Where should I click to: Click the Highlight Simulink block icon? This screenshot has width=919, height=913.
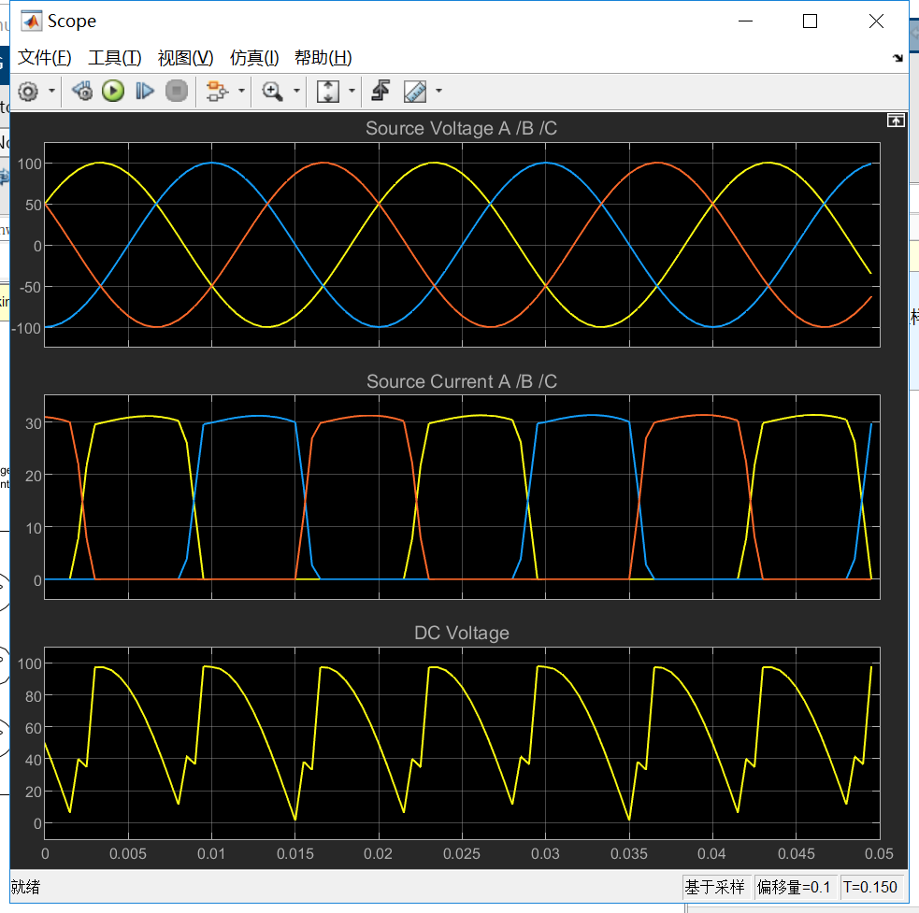pyautogui.click(x=217, y=92)
